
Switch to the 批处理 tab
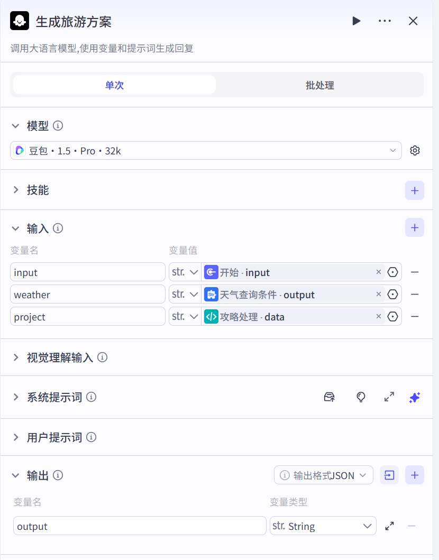click(x=319, y=85)
